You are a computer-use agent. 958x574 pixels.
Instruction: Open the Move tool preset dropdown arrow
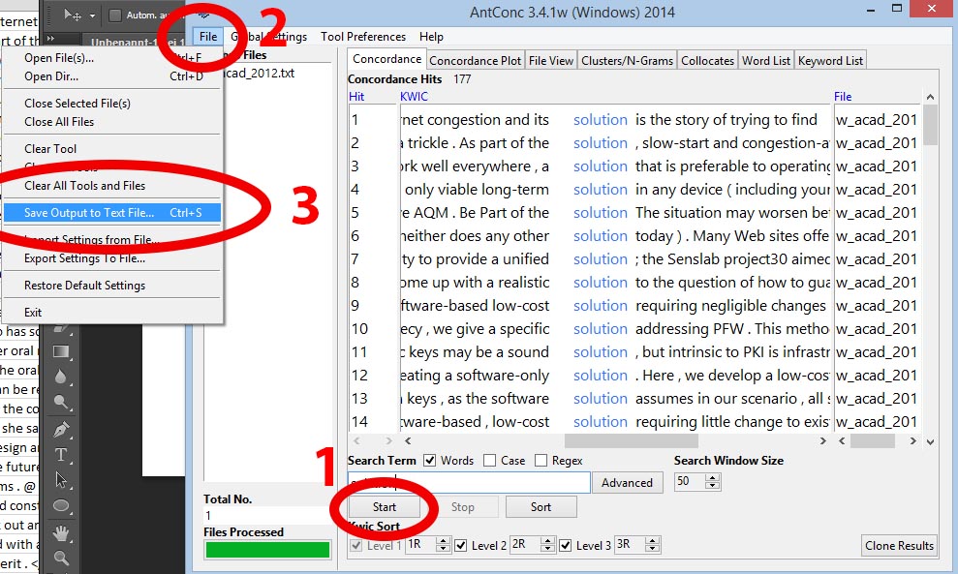click(x=92, y=15)
